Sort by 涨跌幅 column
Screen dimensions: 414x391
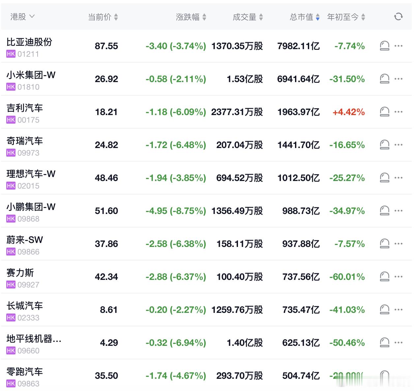tap(191, 17)
